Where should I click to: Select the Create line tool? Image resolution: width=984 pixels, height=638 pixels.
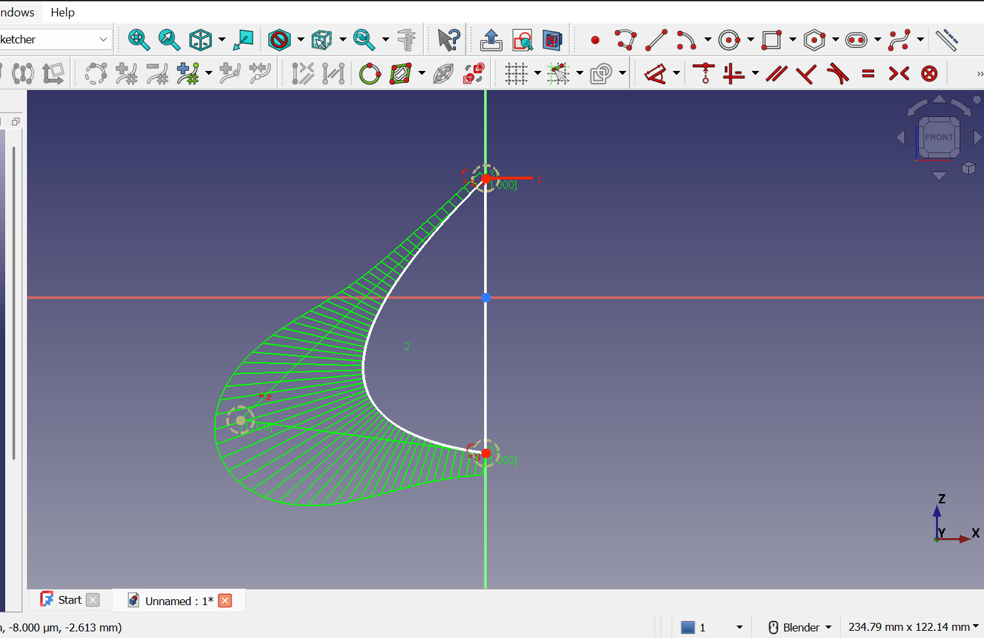click(656, 39)
